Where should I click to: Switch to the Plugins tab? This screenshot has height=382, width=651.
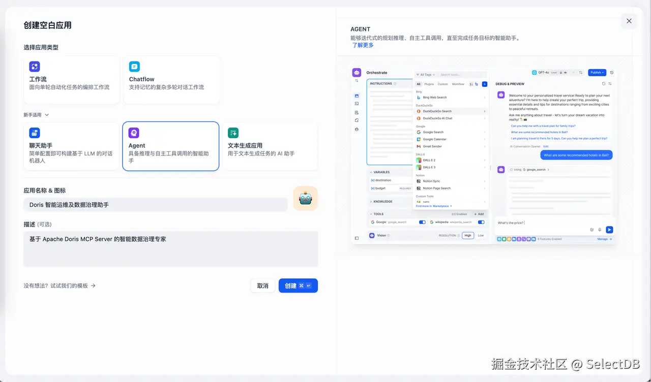[429, 84]
